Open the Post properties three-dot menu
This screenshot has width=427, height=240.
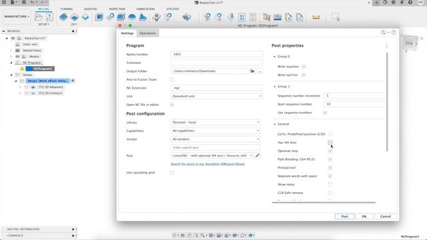click(x=386, y=46)
